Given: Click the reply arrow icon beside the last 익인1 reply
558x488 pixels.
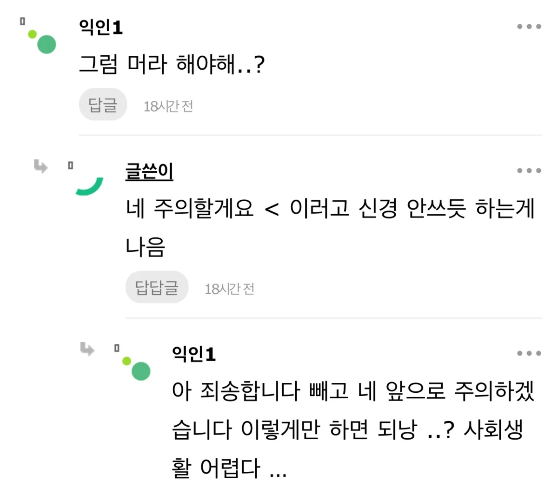Looking at the screenshot, I should pyautogui.click(x=87, y=349).
